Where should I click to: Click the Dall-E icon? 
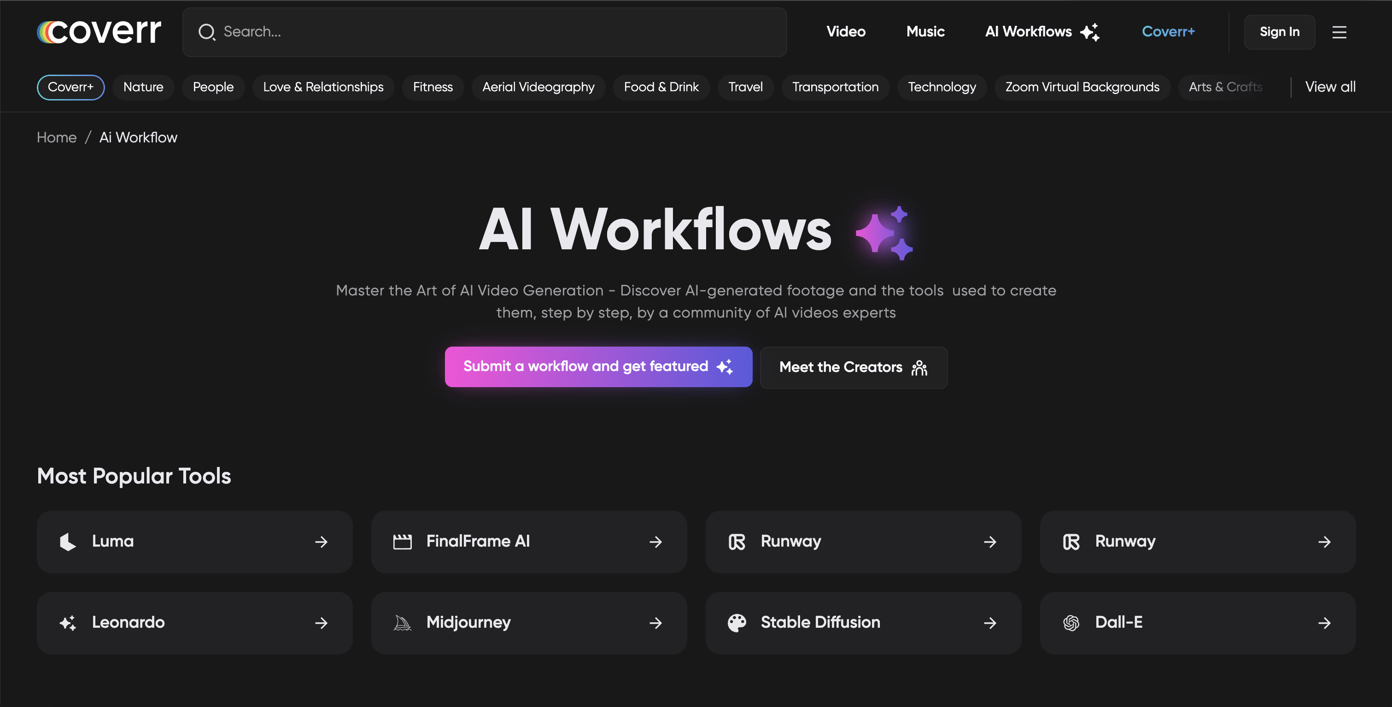click(1072, 622)
